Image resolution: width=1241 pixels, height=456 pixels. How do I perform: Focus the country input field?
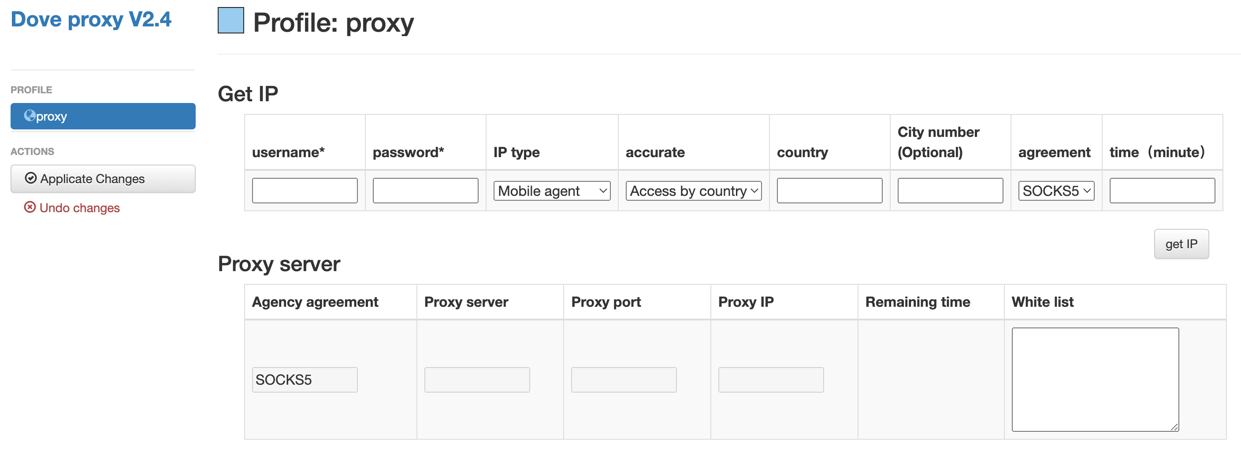coord(829,191)
